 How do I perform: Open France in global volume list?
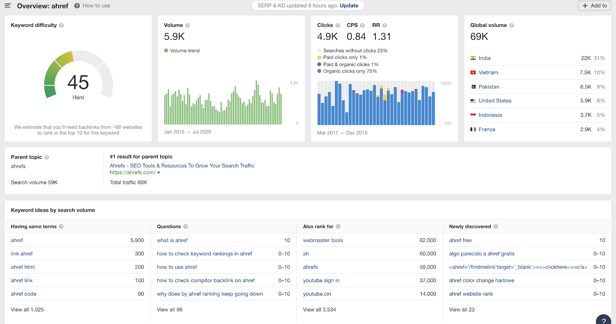click(x=487, y=130)
